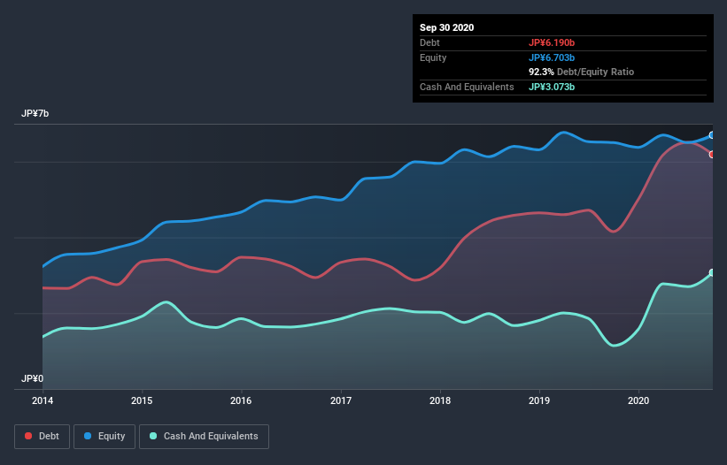Toggle the Debt legend button
Screen dimensions: 727x465
click(43, 437)
